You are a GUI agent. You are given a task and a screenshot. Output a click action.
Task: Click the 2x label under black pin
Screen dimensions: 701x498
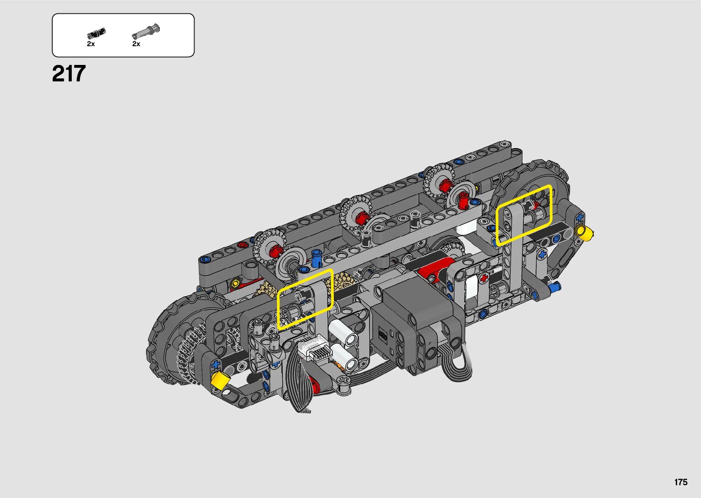point(91,44)
